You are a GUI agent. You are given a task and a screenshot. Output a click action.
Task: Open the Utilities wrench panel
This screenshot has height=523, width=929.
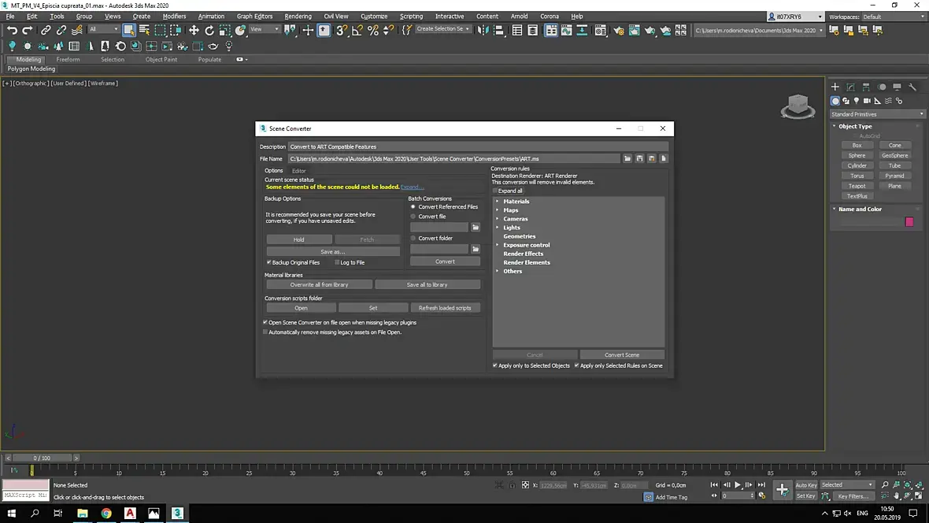pyautogui.click(x=912, y=87)
